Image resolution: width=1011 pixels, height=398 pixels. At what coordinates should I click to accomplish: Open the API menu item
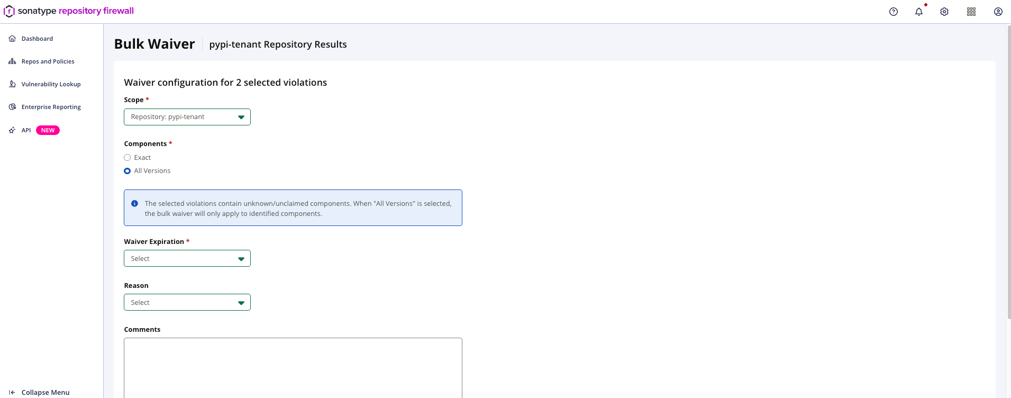[x=26, y=130]
